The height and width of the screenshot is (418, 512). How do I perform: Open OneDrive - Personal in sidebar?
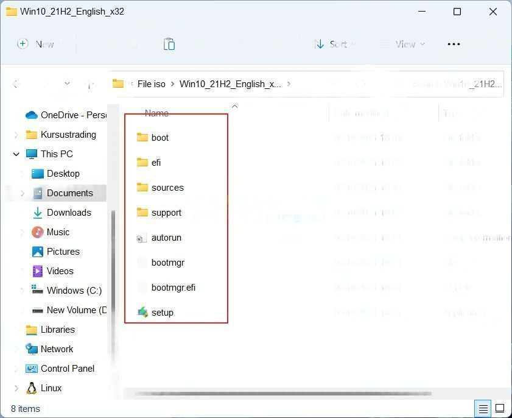click(66, 115)
